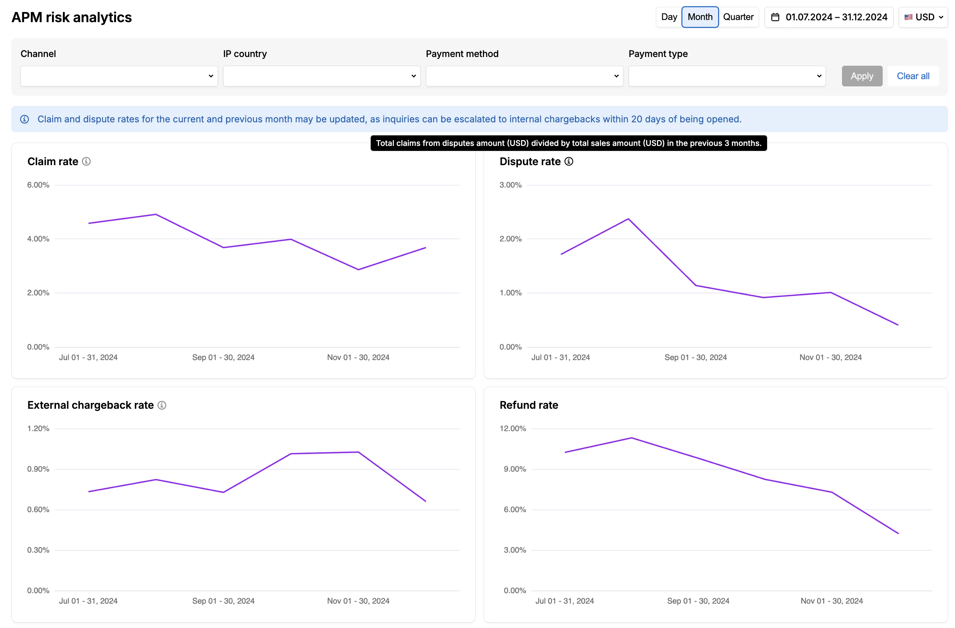Clear all filter selections

(x=913, y=76)
